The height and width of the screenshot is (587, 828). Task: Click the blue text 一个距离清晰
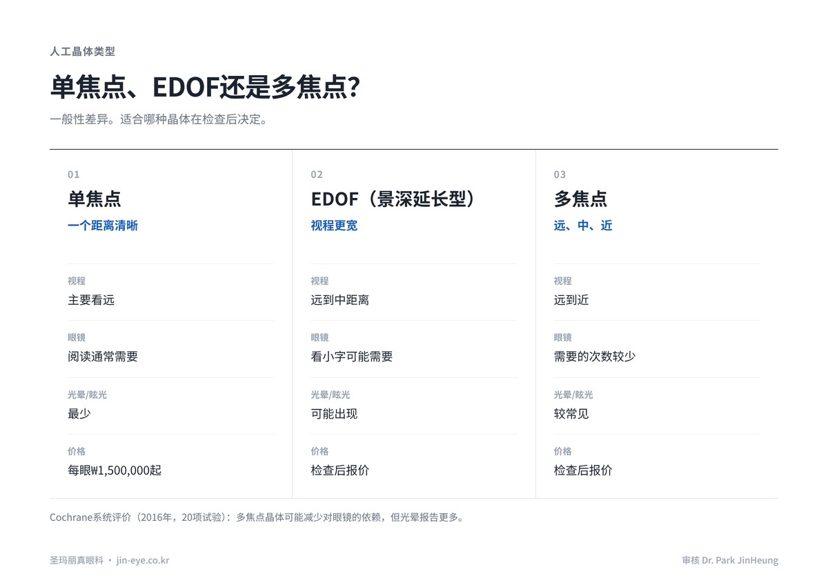pos(103,226)
